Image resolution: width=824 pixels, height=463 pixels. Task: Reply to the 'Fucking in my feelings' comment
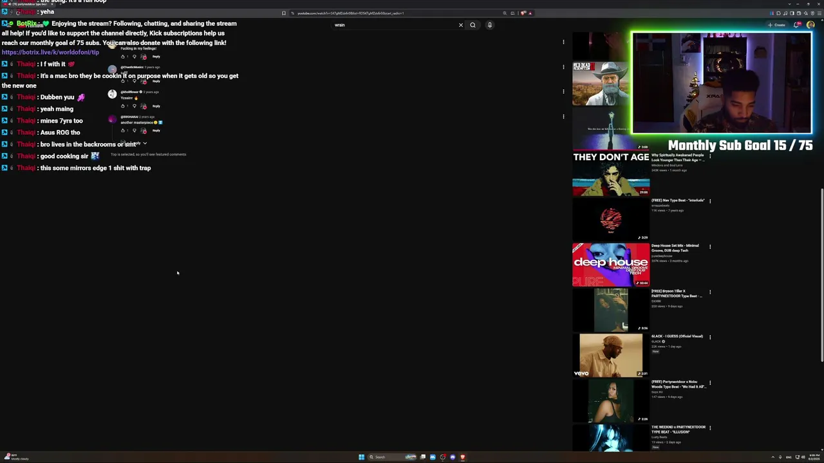click(x=156, y=57)
